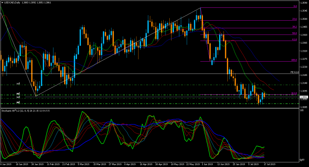Click the 50.0 Fibonacci level label
Image resolution: width=309 pixels, height=167 pixels.
294,34
